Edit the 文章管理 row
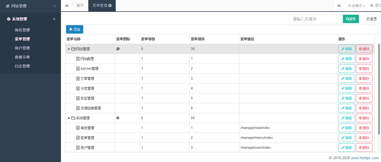The height and width of the screenshot is (162, 381). (x=347, y=78)
